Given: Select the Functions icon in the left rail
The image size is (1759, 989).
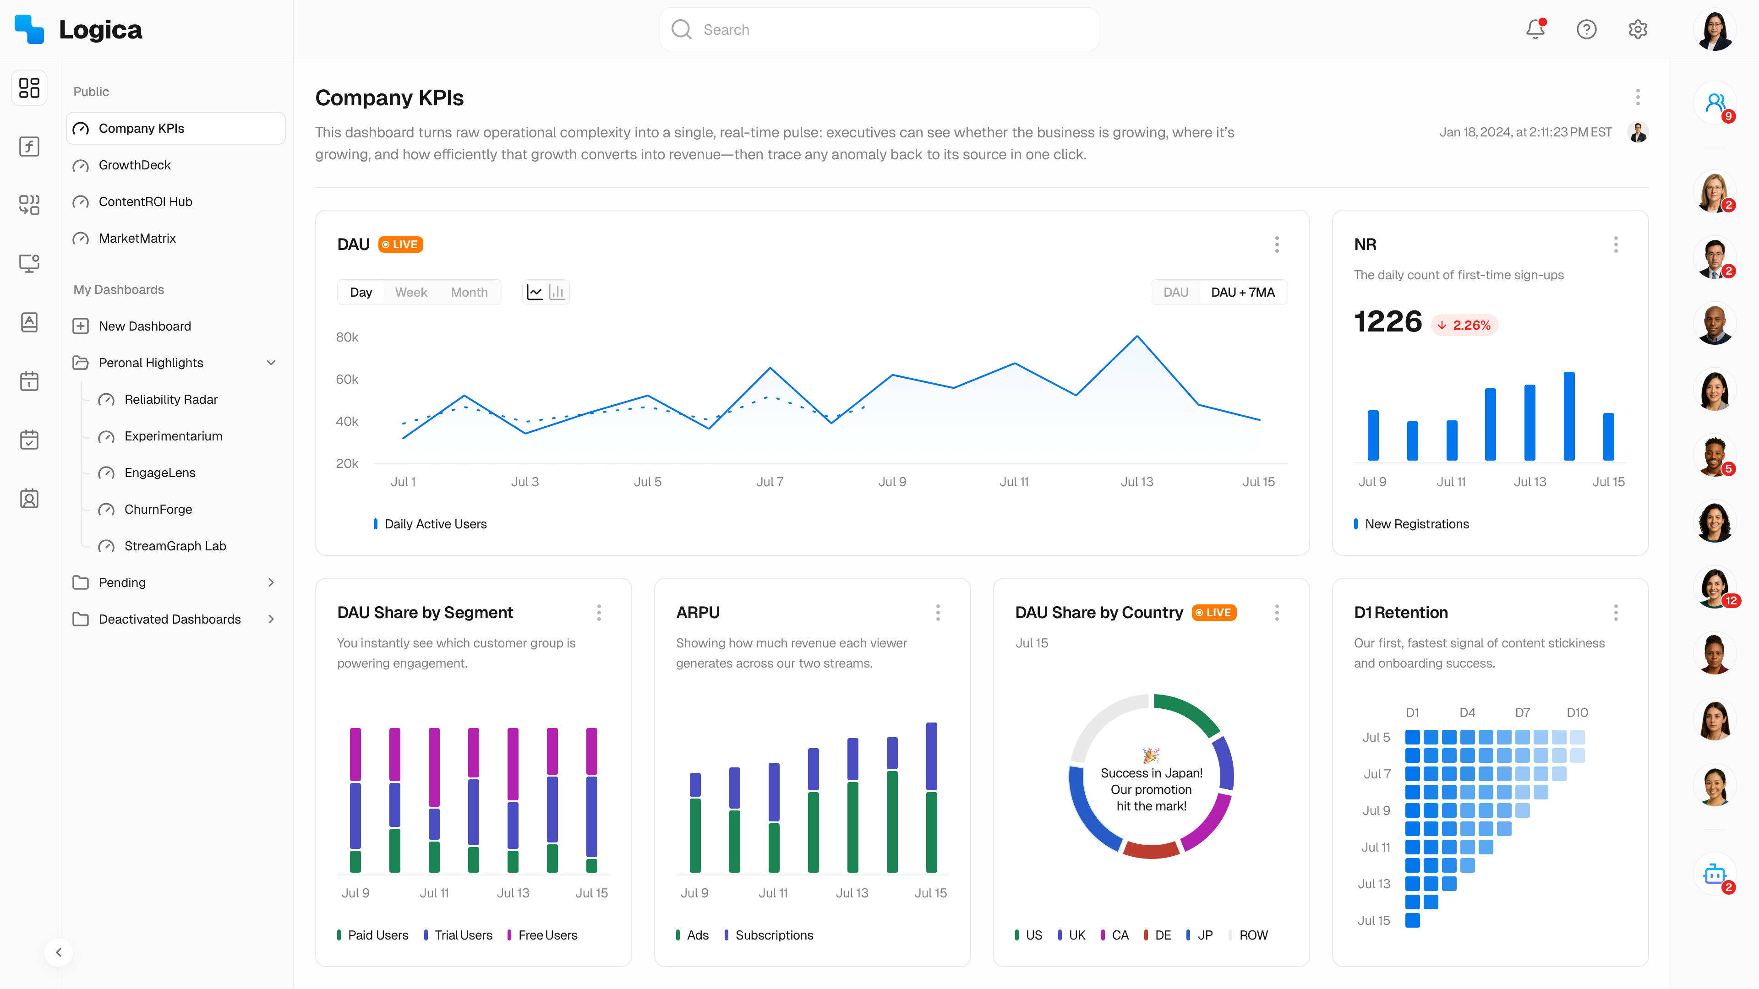Looking at the screenshot, I should point(29,146).
